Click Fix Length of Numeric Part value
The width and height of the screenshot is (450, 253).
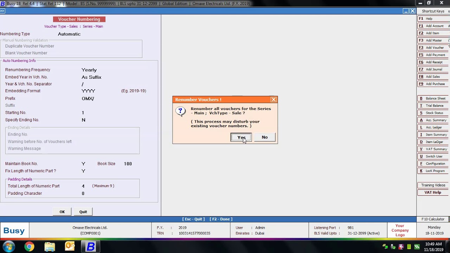click(x=83, y=171)
